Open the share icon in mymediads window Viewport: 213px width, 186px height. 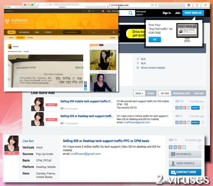pyautogui.click(x=197, y=5)
